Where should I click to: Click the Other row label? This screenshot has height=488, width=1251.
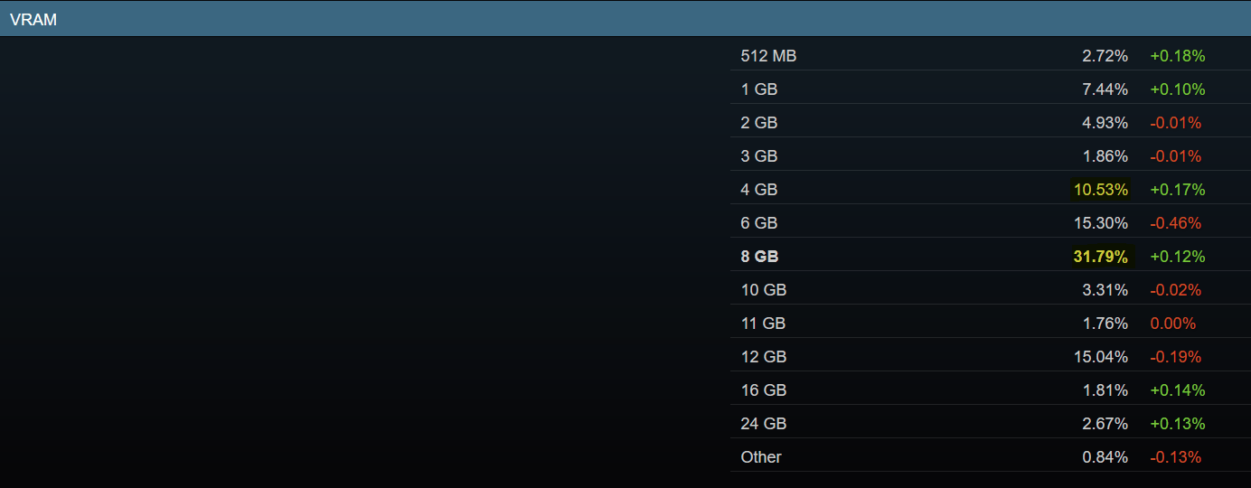pyautogui.click(x=761, y=457)
